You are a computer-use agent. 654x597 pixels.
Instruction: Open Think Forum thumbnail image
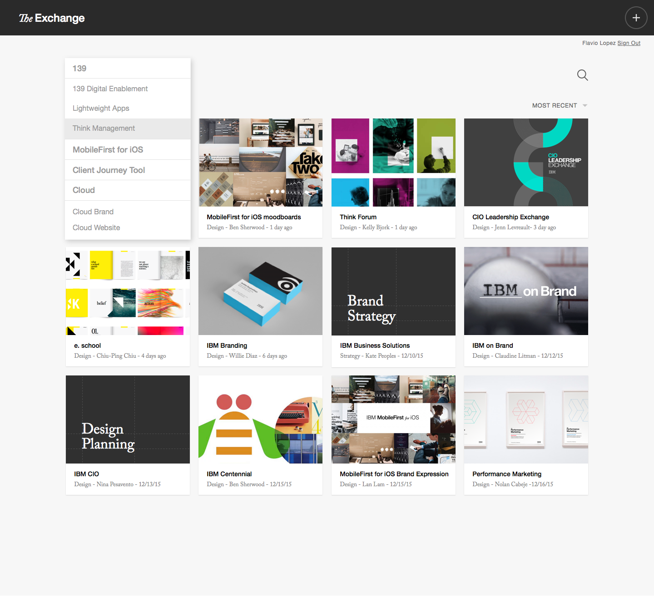(x=393, y=163)
